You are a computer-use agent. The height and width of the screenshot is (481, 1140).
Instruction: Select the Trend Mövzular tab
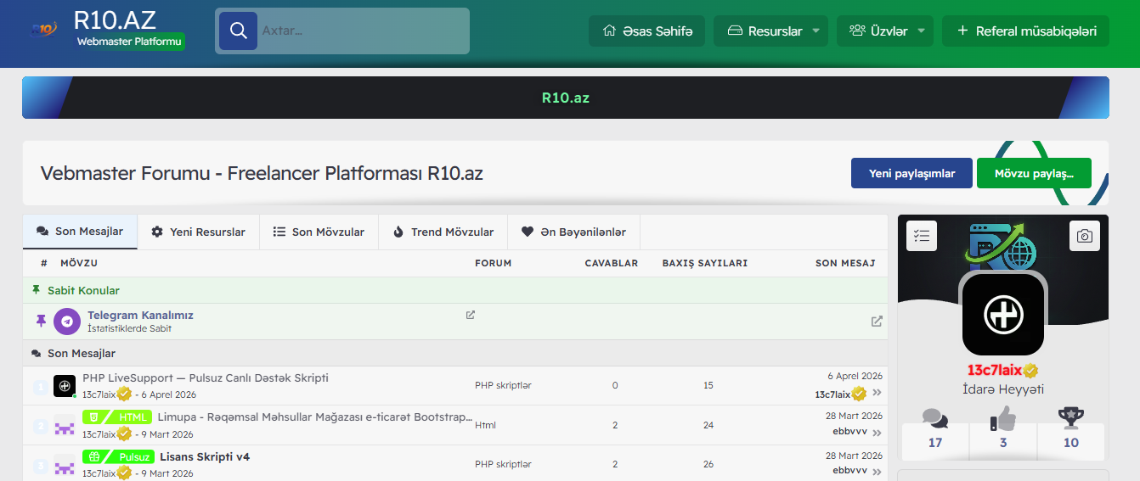pos(443,232)
